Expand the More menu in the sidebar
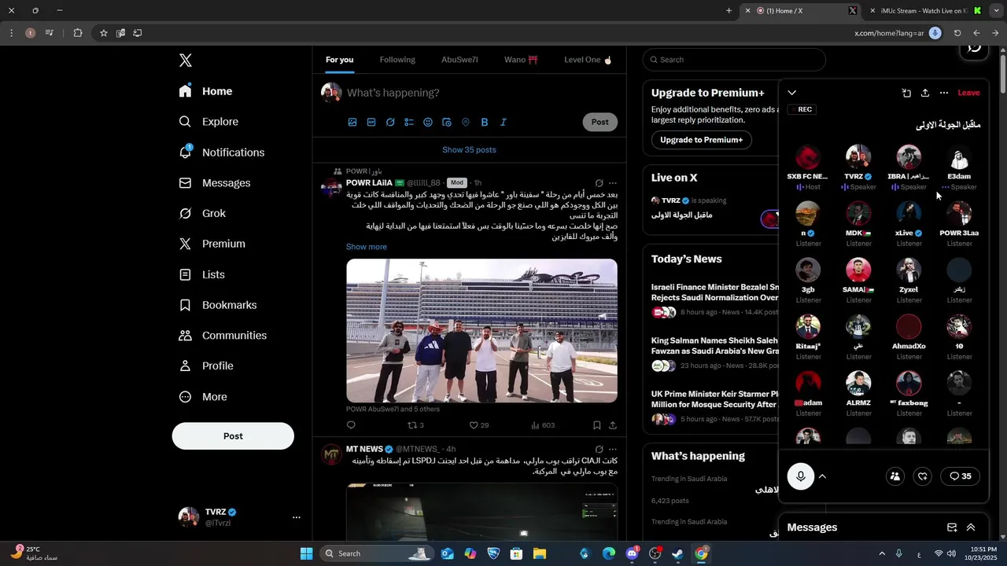This screenshot has height=566, width=1007. 203,397
